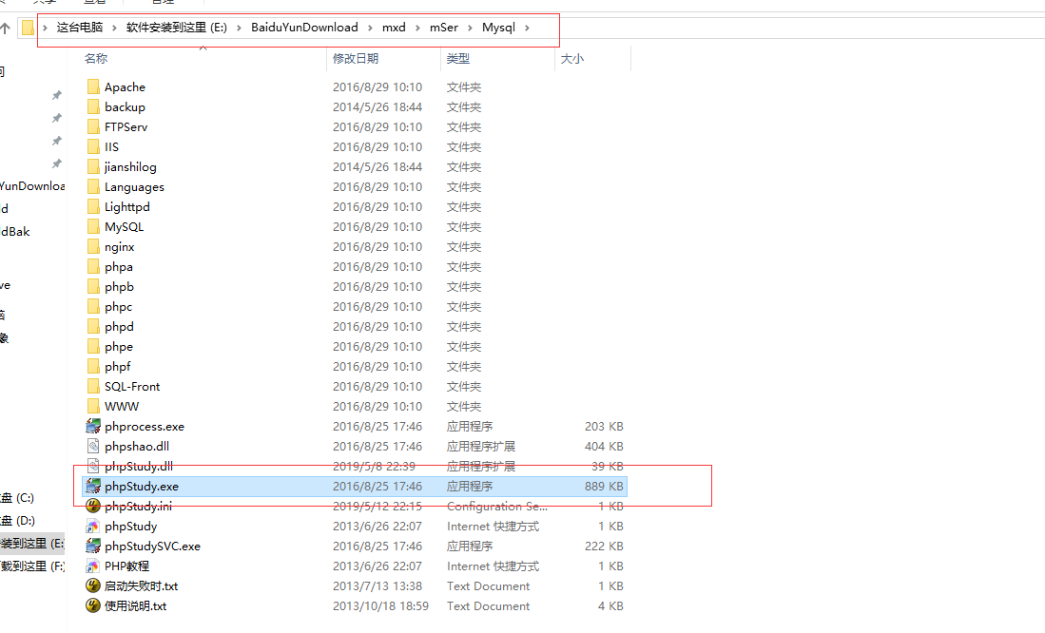This screenshot has height=633, width=1045.
Task: Select the IIS folder icon
Action: point(93,146)
